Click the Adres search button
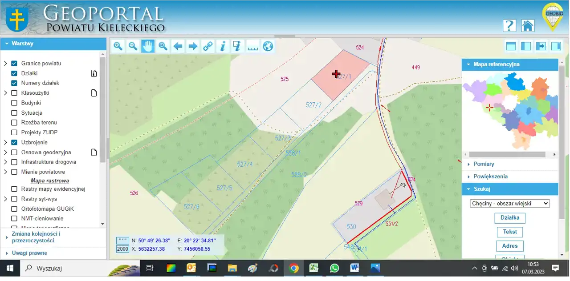570x281 pixels. click(x=510, y=246)
